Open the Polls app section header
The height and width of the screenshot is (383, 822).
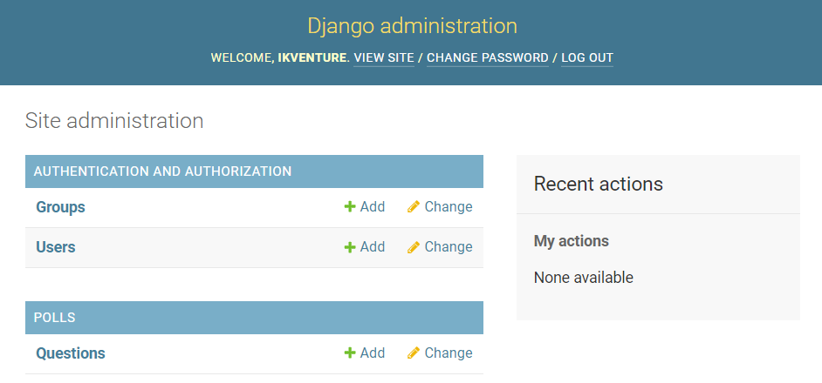tap(54, 318)
